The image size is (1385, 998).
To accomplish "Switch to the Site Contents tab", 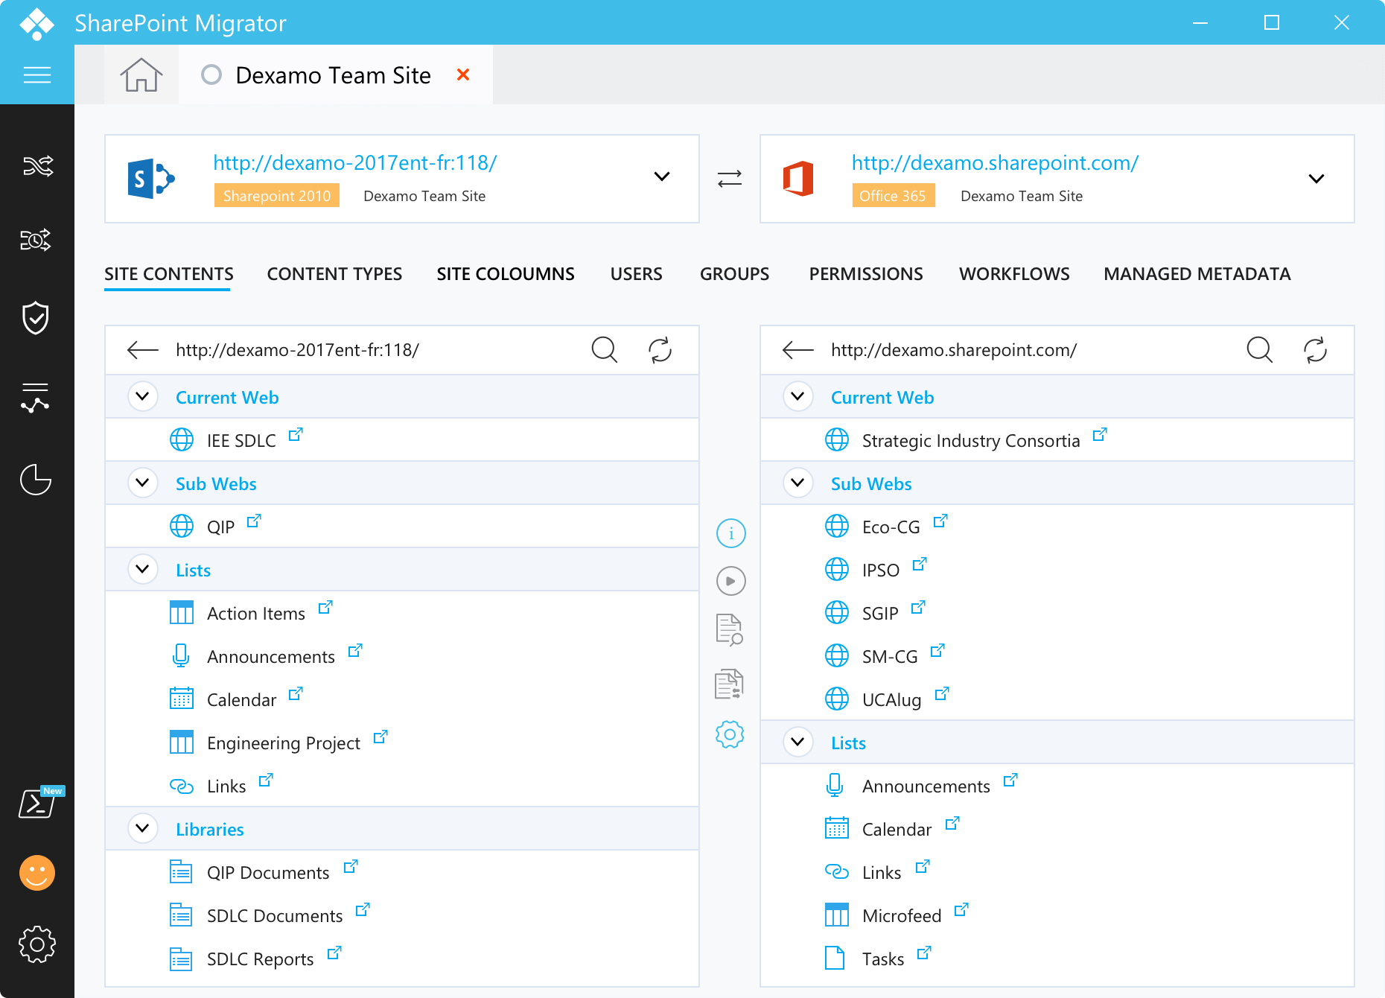I will click(169, 274).
